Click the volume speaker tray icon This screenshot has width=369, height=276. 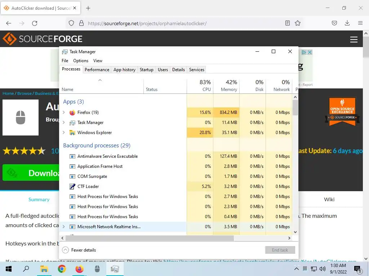[323, 269]
